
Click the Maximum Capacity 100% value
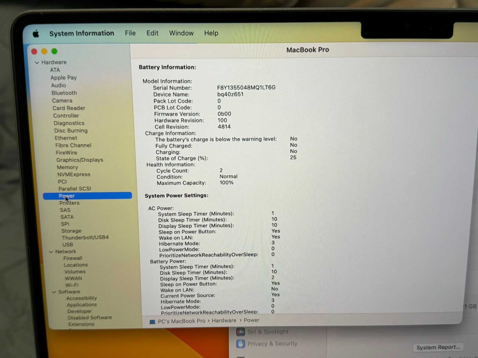[x=226, y=183]
